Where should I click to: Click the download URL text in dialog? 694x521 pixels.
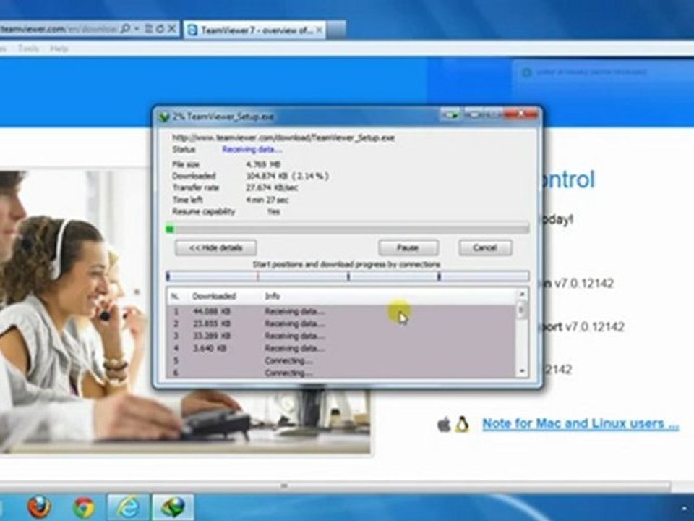point(283,137)
